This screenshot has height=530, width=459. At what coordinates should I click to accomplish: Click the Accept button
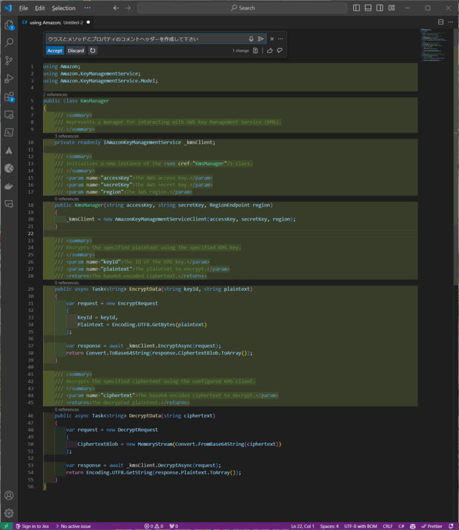click(x=55, y=51)
